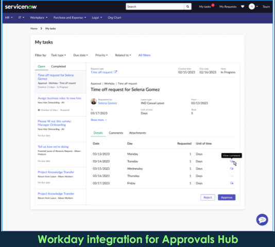Open the user avatar menu

[253, 7]
